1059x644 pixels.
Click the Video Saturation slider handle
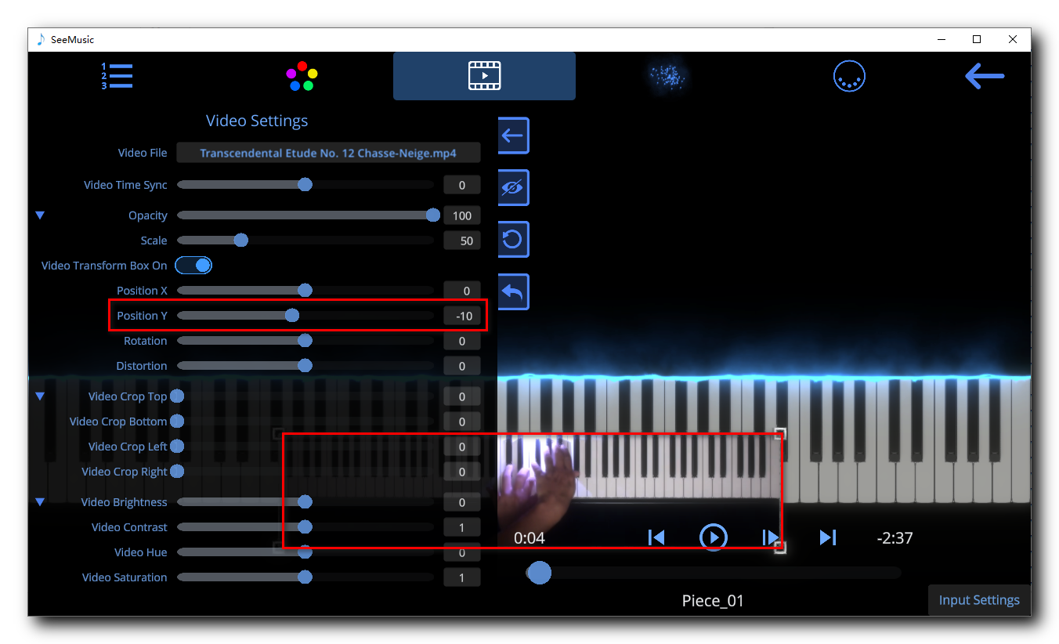tap(305, 577)
